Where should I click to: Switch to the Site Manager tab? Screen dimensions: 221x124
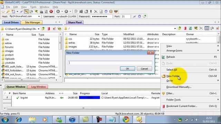click(x=32, y=22)
